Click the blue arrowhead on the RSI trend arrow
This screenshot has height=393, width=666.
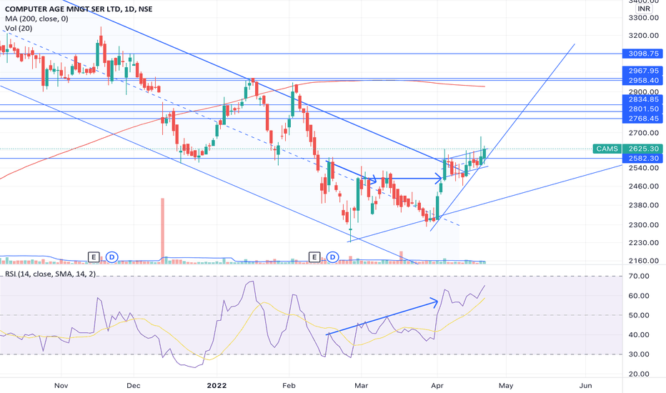(x=434, y=302)
